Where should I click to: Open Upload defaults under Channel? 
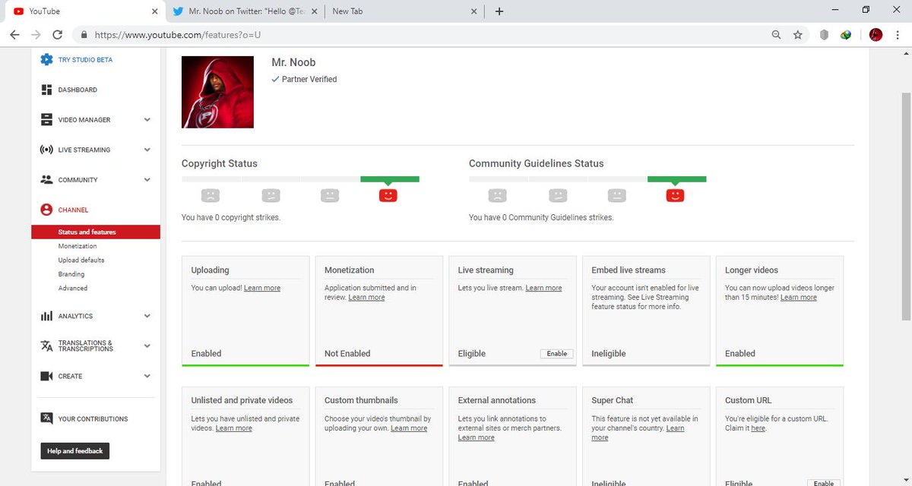(x=81, y=260)
